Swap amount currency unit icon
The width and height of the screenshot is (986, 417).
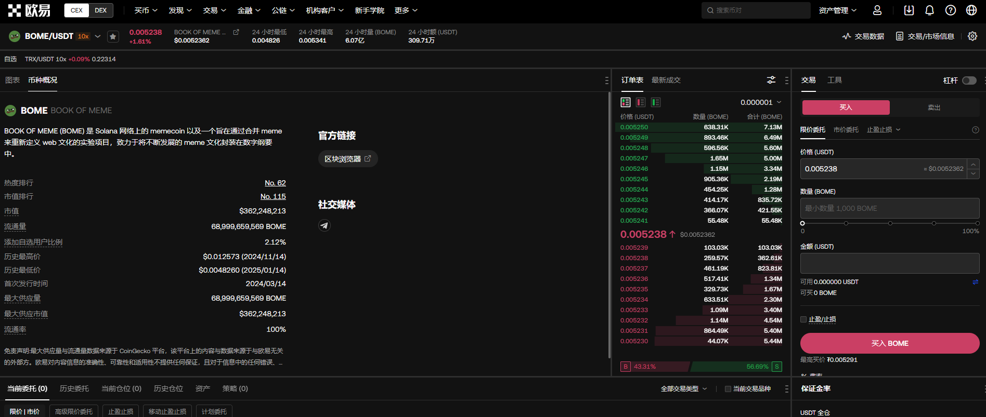click(x=976, y=282)
